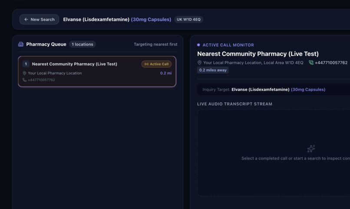
Task: Click the Nearest Community Pharmacy monitor heading
Action: [258, 54]
